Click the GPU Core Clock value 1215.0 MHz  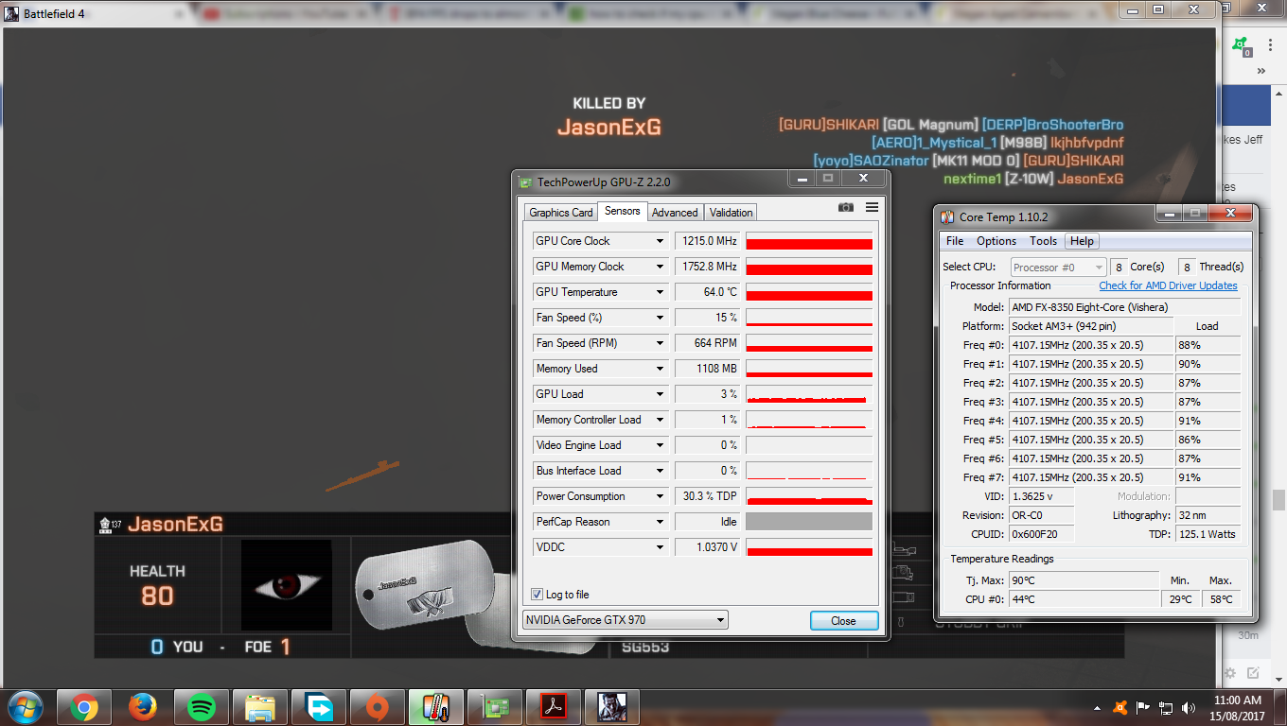(709, 241)
